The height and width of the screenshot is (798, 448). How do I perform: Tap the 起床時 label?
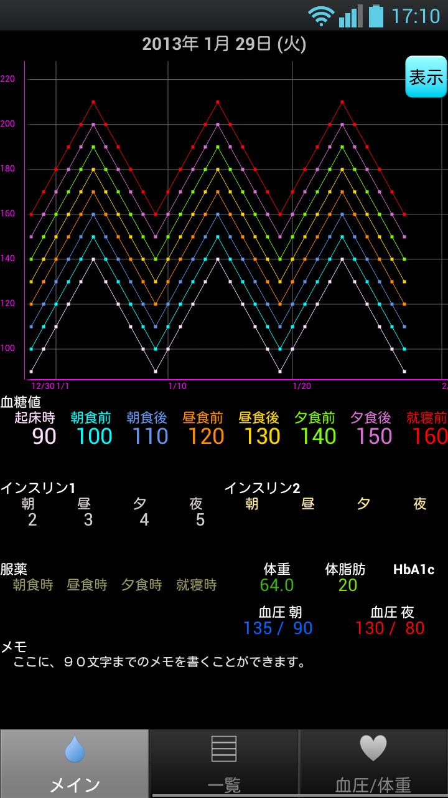(35, 418)
